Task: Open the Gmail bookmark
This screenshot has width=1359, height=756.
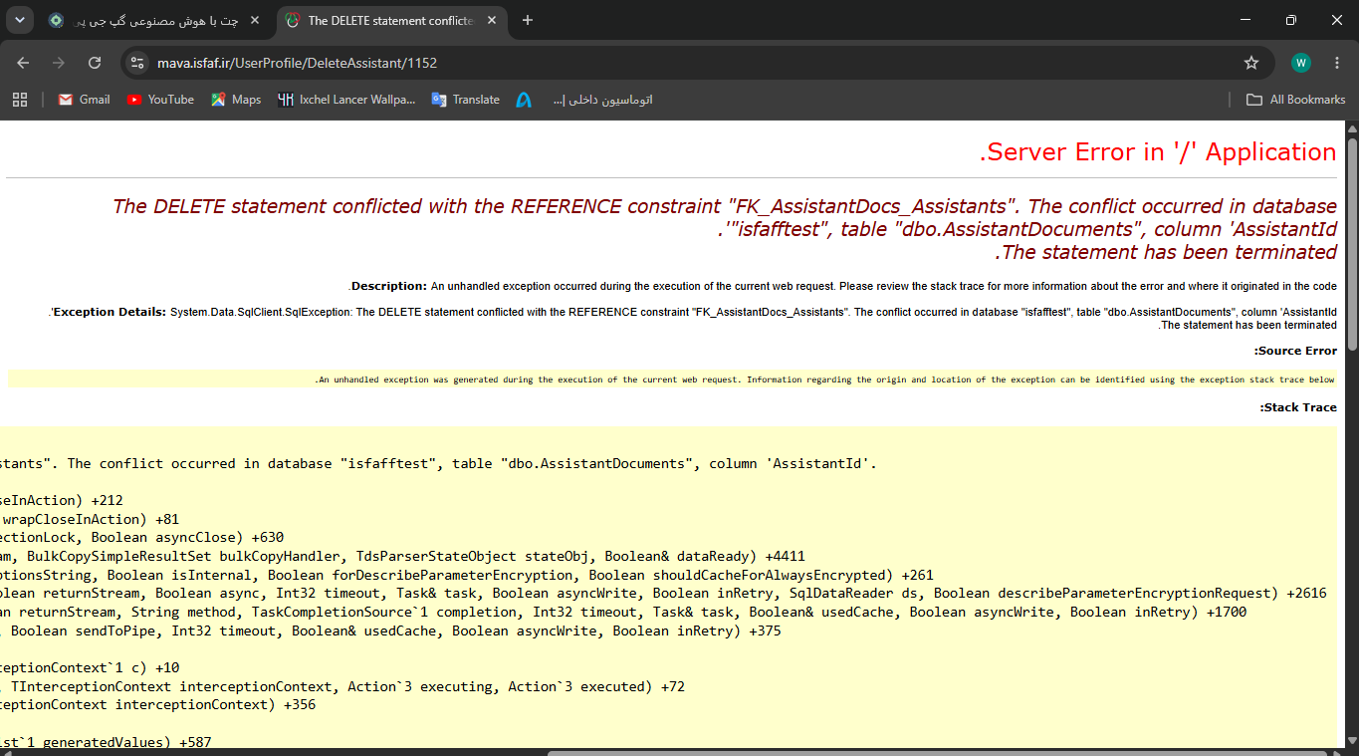Action: click(x=84, y=100)
